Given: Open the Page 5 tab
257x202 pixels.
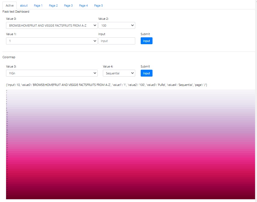Looking at the screenshot, I should (98, 5).
